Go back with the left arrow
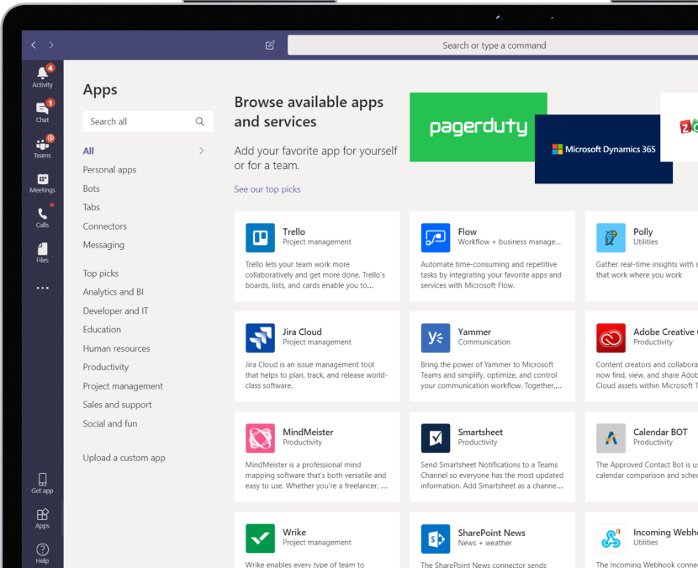The image size is (698, 568). (x=34, y=45)
